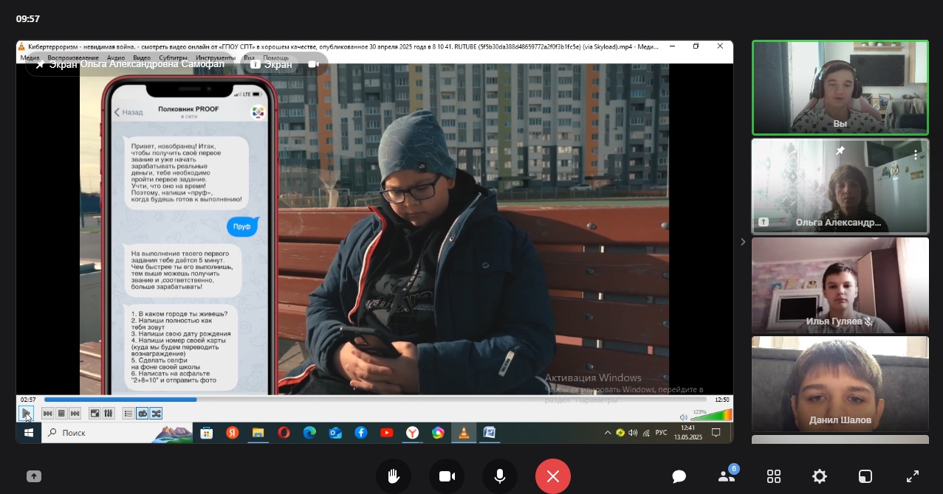Open Word document from shared taskbar

pyautogui.click(x=490, y=433)
